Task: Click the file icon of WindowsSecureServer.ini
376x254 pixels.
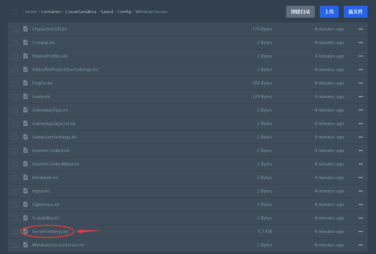Action: [25, 245]
